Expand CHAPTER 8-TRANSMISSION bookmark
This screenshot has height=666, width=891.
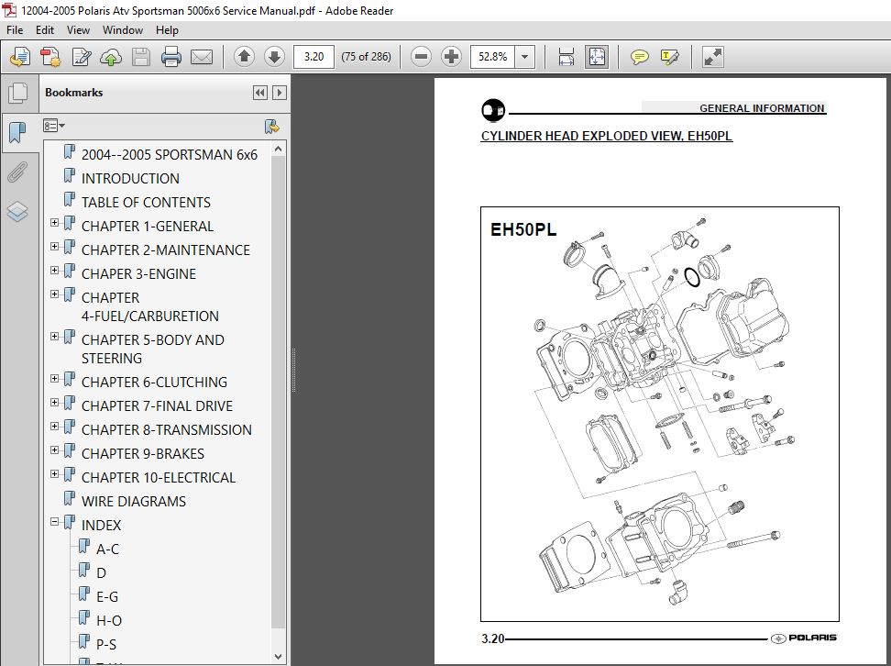[55, 426]
